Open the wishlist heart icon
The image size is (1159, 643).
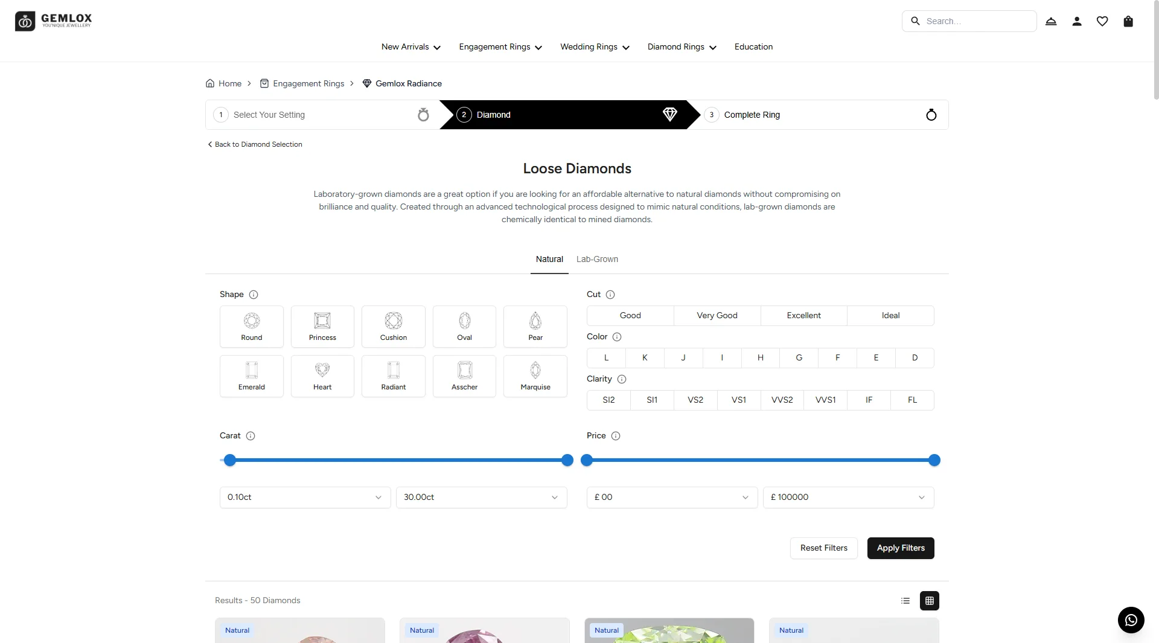[x=1102, y=21]
